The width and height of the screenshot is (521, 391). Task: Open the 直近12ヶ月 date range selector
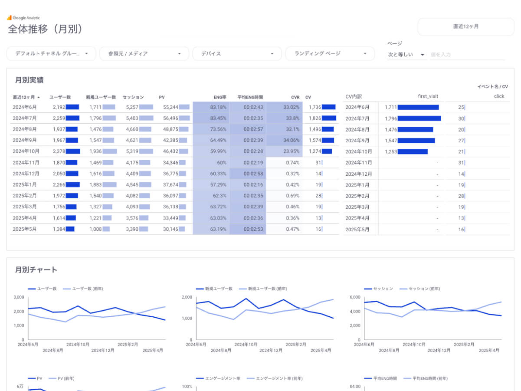[x=466, y=26]
